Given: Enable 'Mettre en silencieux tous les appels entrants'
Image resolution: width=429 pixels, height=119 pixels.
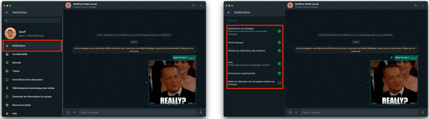Looking at the screenshot, I should [279, 83].
